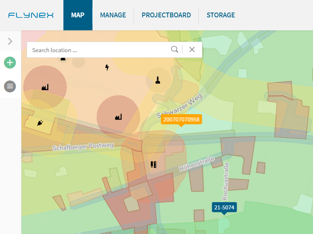Open the orange marker 200707070958
This screenshot has height=234, width=313.
181,120
